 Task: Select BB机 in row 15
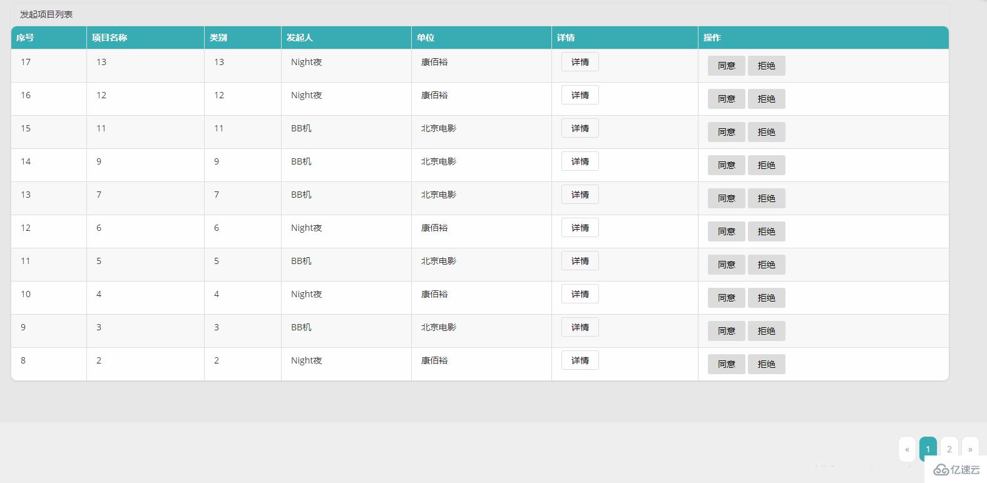(x=301, y=128)
